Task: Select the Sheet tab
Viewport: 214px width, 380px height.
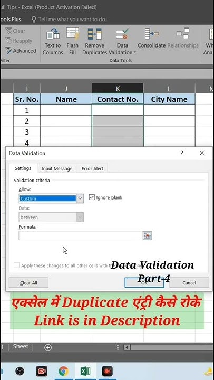Action: (x=21, y=346)
